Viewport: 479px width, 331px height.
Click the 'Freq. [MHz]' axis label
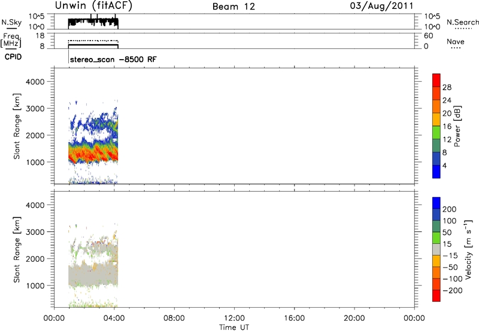11,41
